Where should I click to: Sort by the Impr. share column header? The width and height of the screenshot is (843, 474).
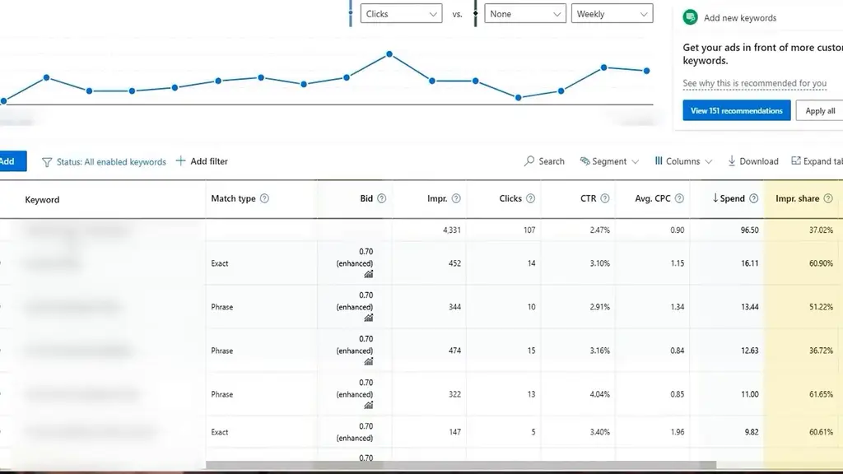[797, 198]
